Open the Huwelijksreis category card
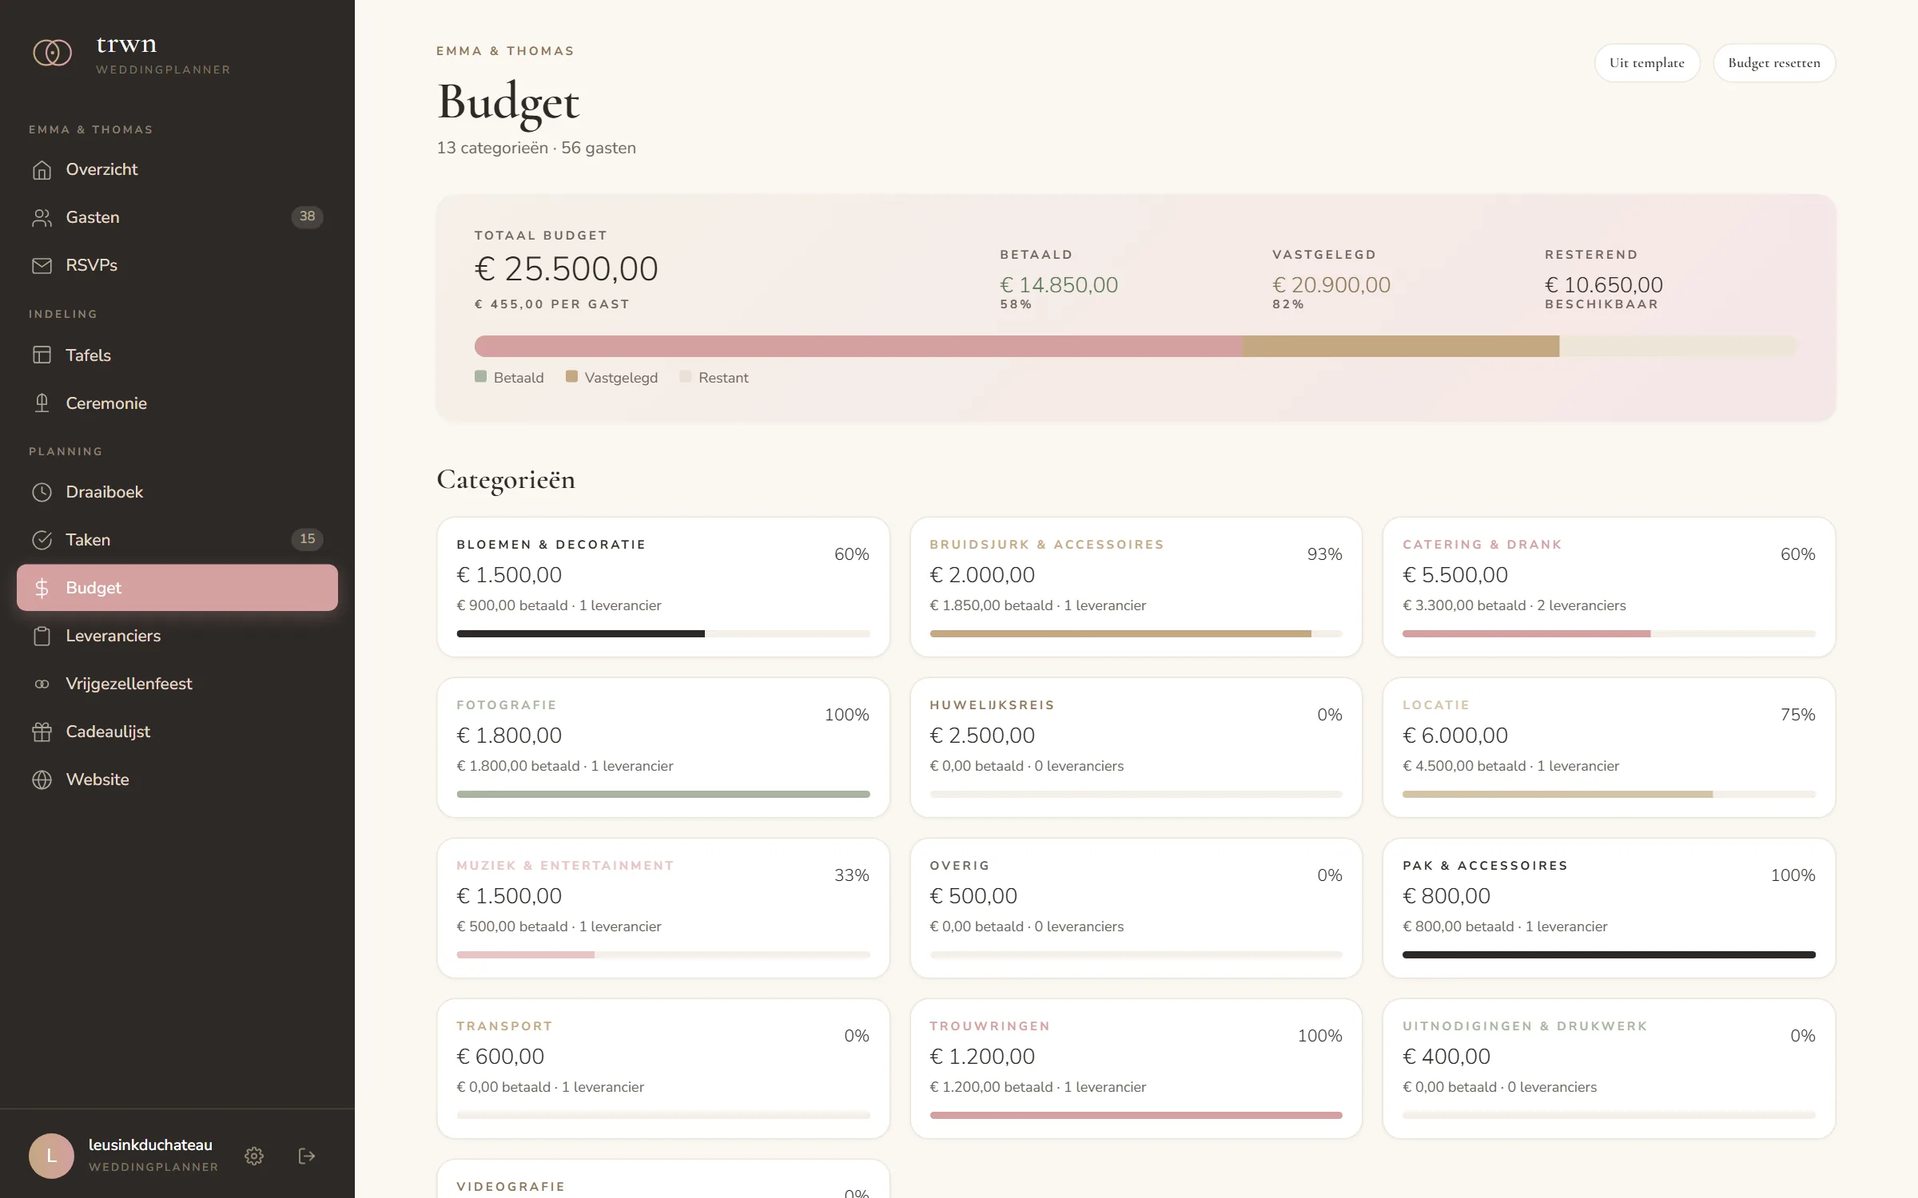1918x1198 pixels. point(1136,748)
